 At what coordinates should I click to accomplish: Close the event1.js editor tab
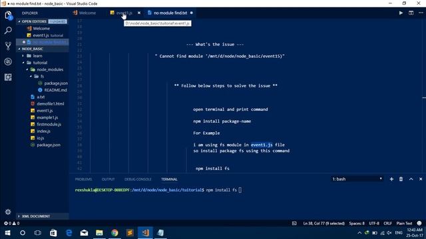click(139, 13)
